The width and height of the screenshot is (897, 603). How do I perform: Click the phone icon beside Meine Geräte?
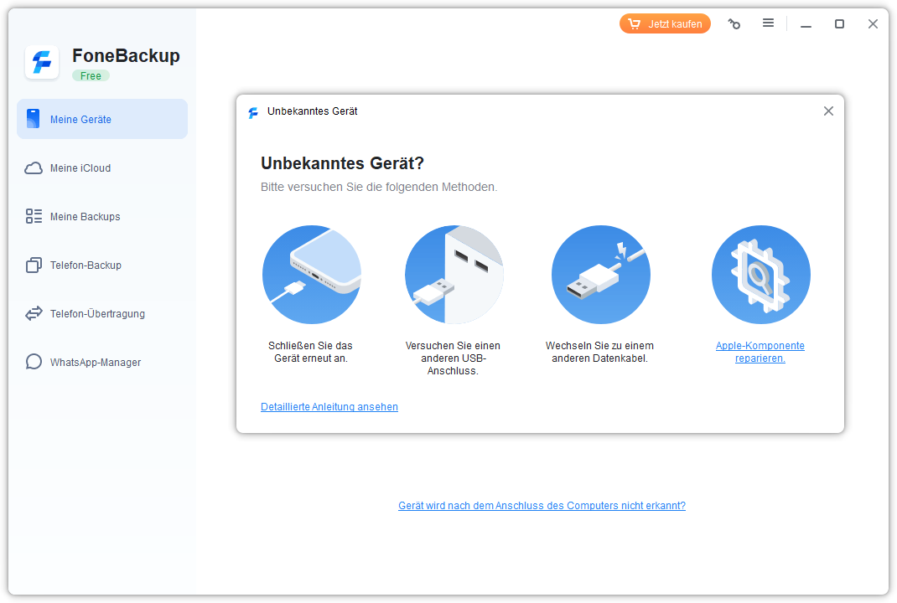34,119
